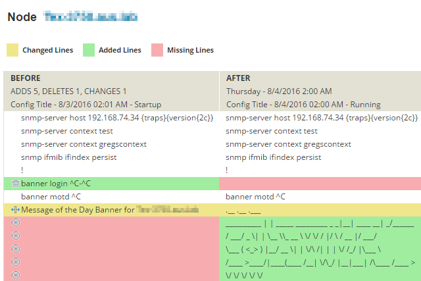This screenshot has height=281, width=421.
Task: Click the first missing-line icon in the pink block
Action: pos(15,223)
